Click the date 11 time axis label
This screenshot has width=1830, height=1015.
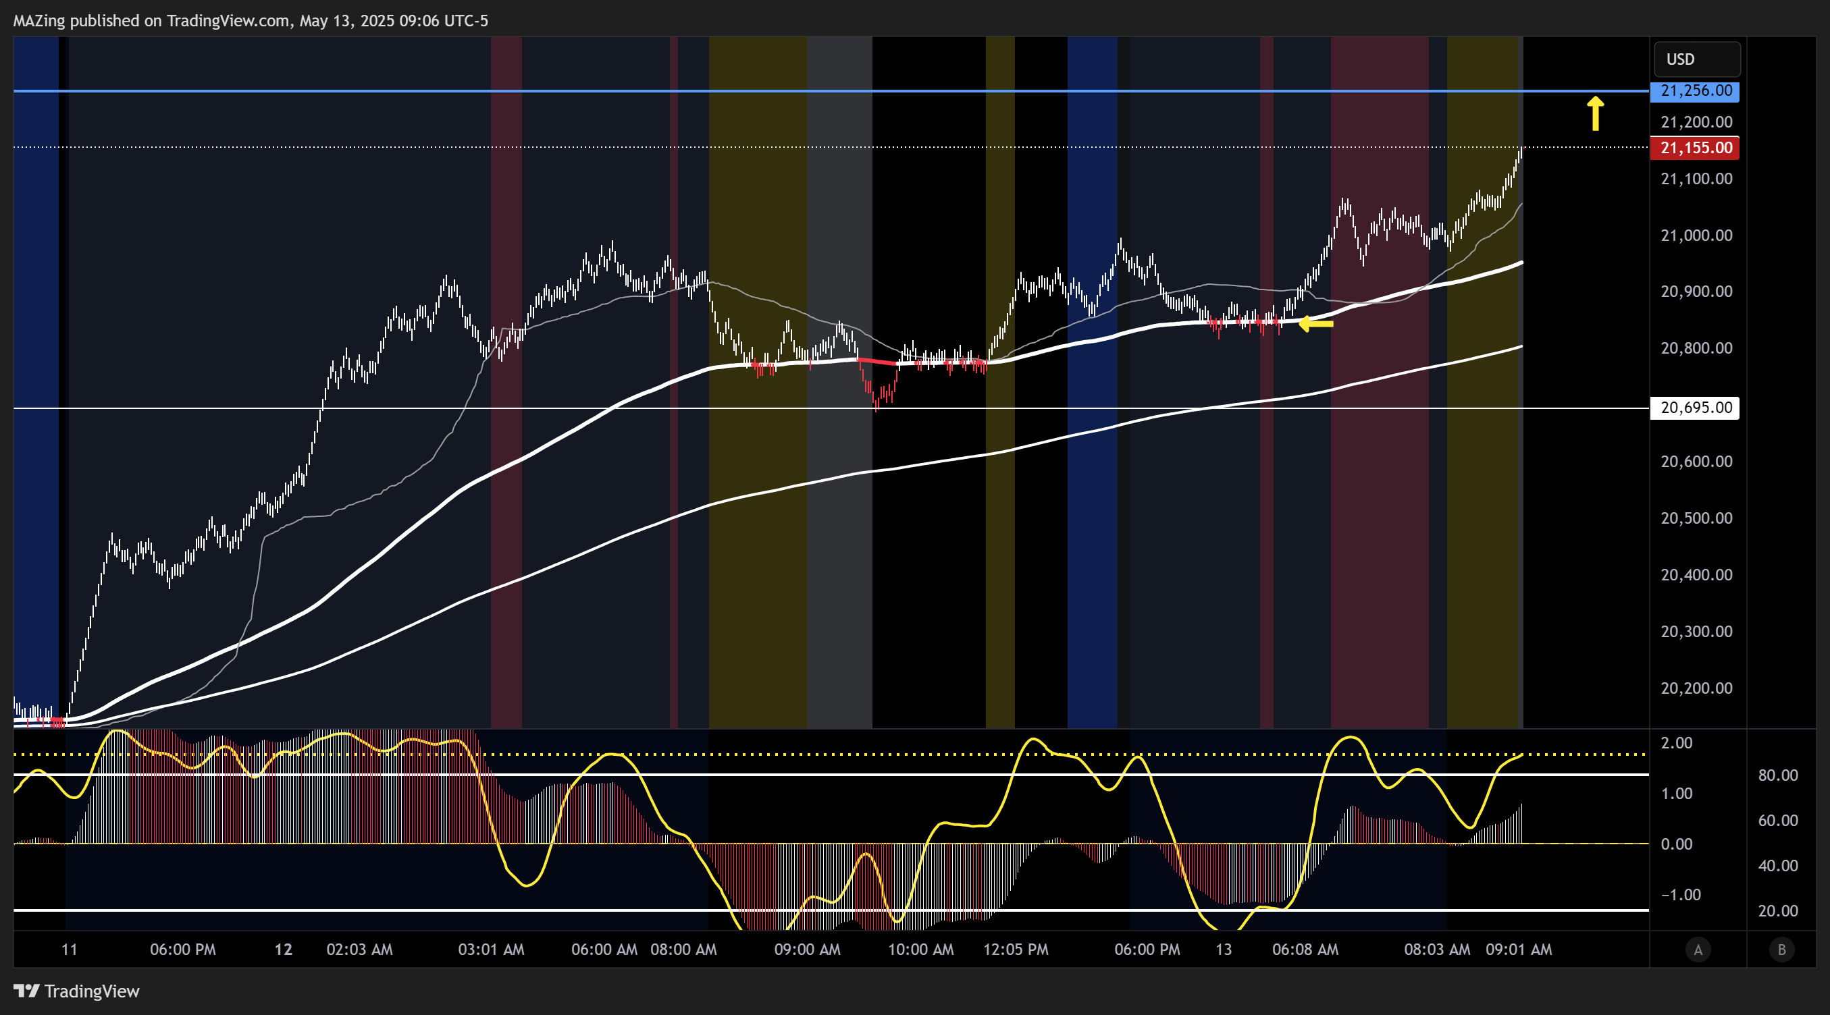point(69,950)
